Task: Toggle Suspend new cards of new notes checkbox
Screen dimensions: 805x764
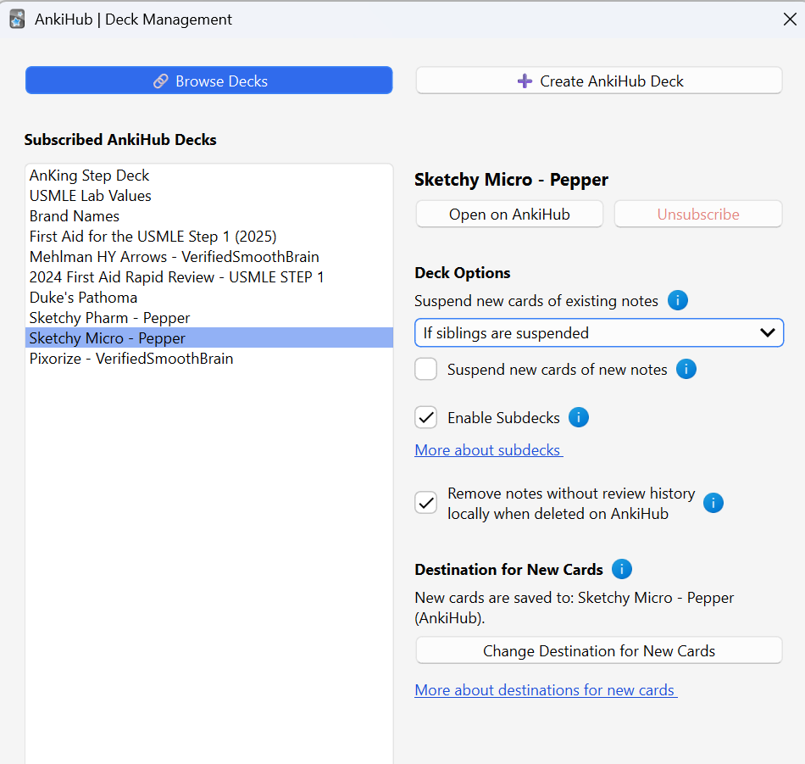Action: [x=426, y=370]
